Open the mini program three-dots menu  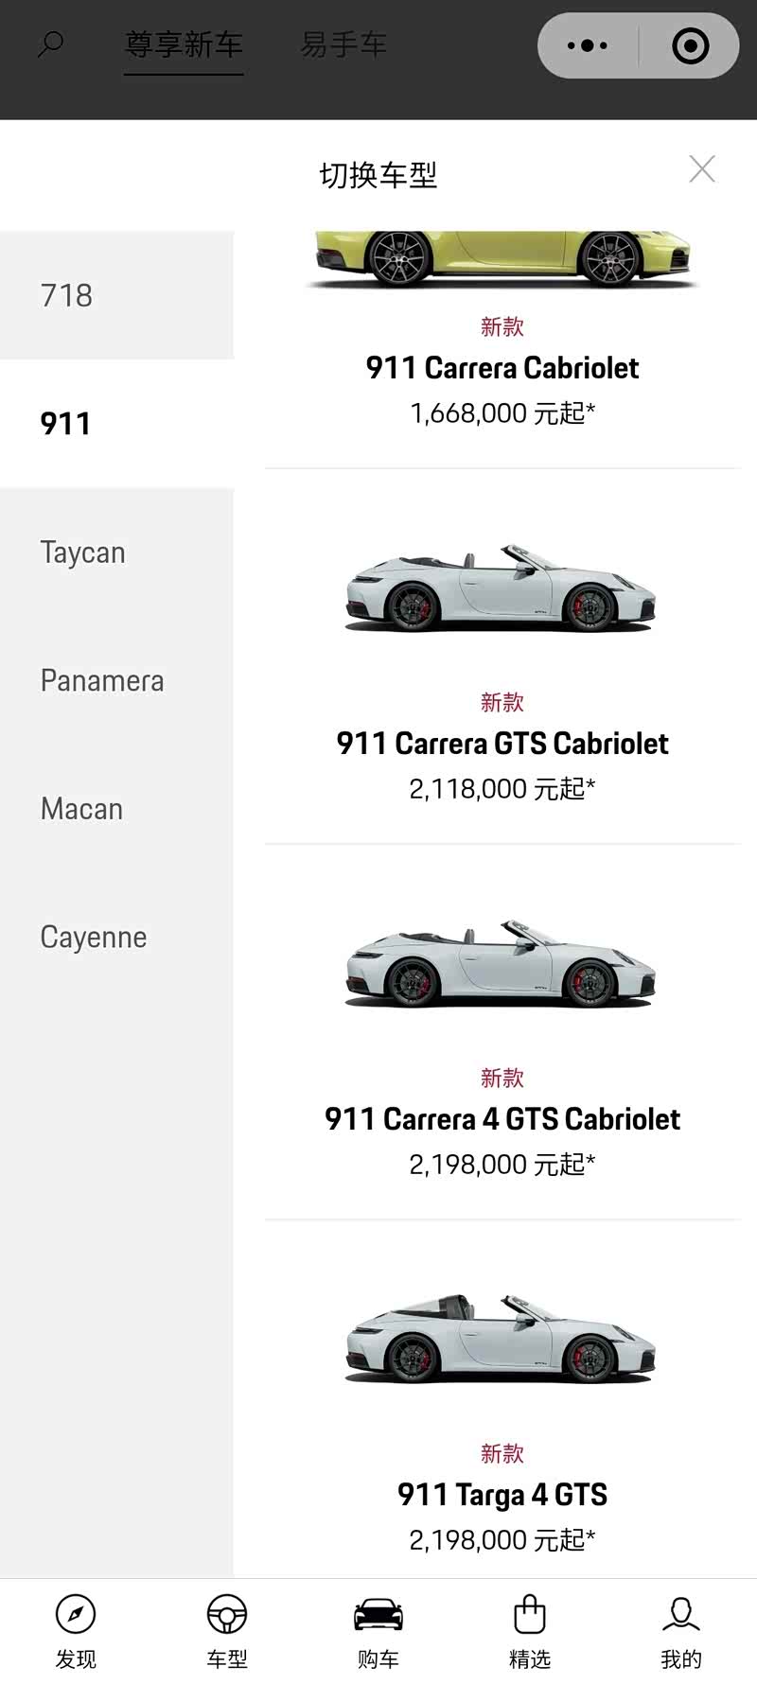point(588,45)
